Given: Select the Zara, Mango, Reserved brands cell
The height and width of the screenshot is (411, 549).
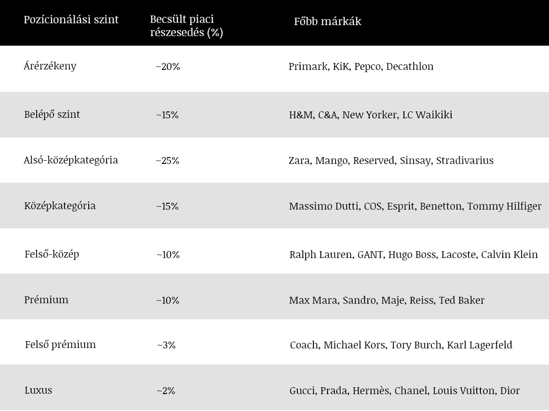Looking at the screenshot, I should 391,161.
